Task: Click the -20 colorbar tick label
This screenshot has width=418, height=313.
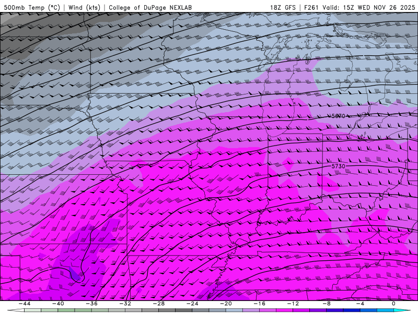Action: [226, 304]
